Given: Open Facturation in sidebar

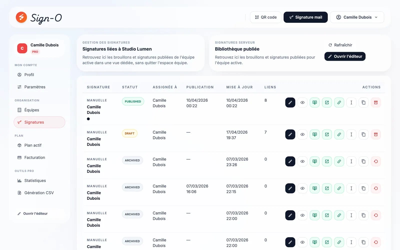Looking at the screenshot, I should (39, 157).
